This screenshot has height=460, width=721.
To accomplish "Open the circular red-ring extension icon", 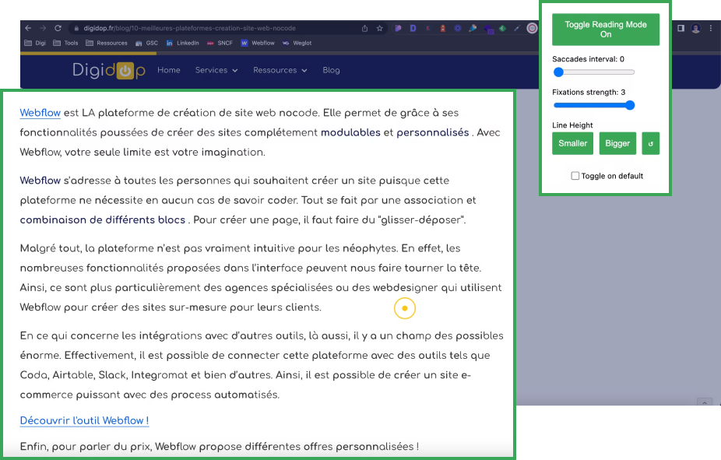I will (532, 28).
